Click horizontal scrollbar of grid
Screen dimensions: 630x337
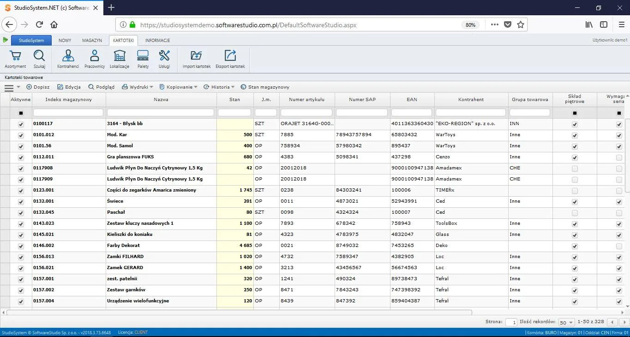click(x=239, y=313)
